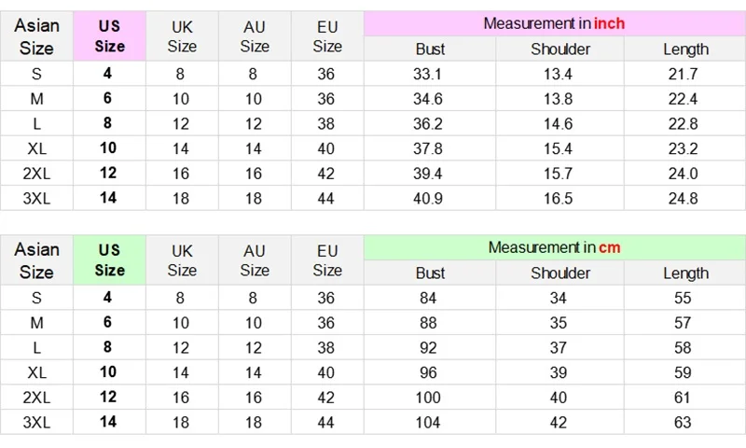Select "UK Size" header in the cm table
The width and height of the screenshot is (746, 448).
182,259
